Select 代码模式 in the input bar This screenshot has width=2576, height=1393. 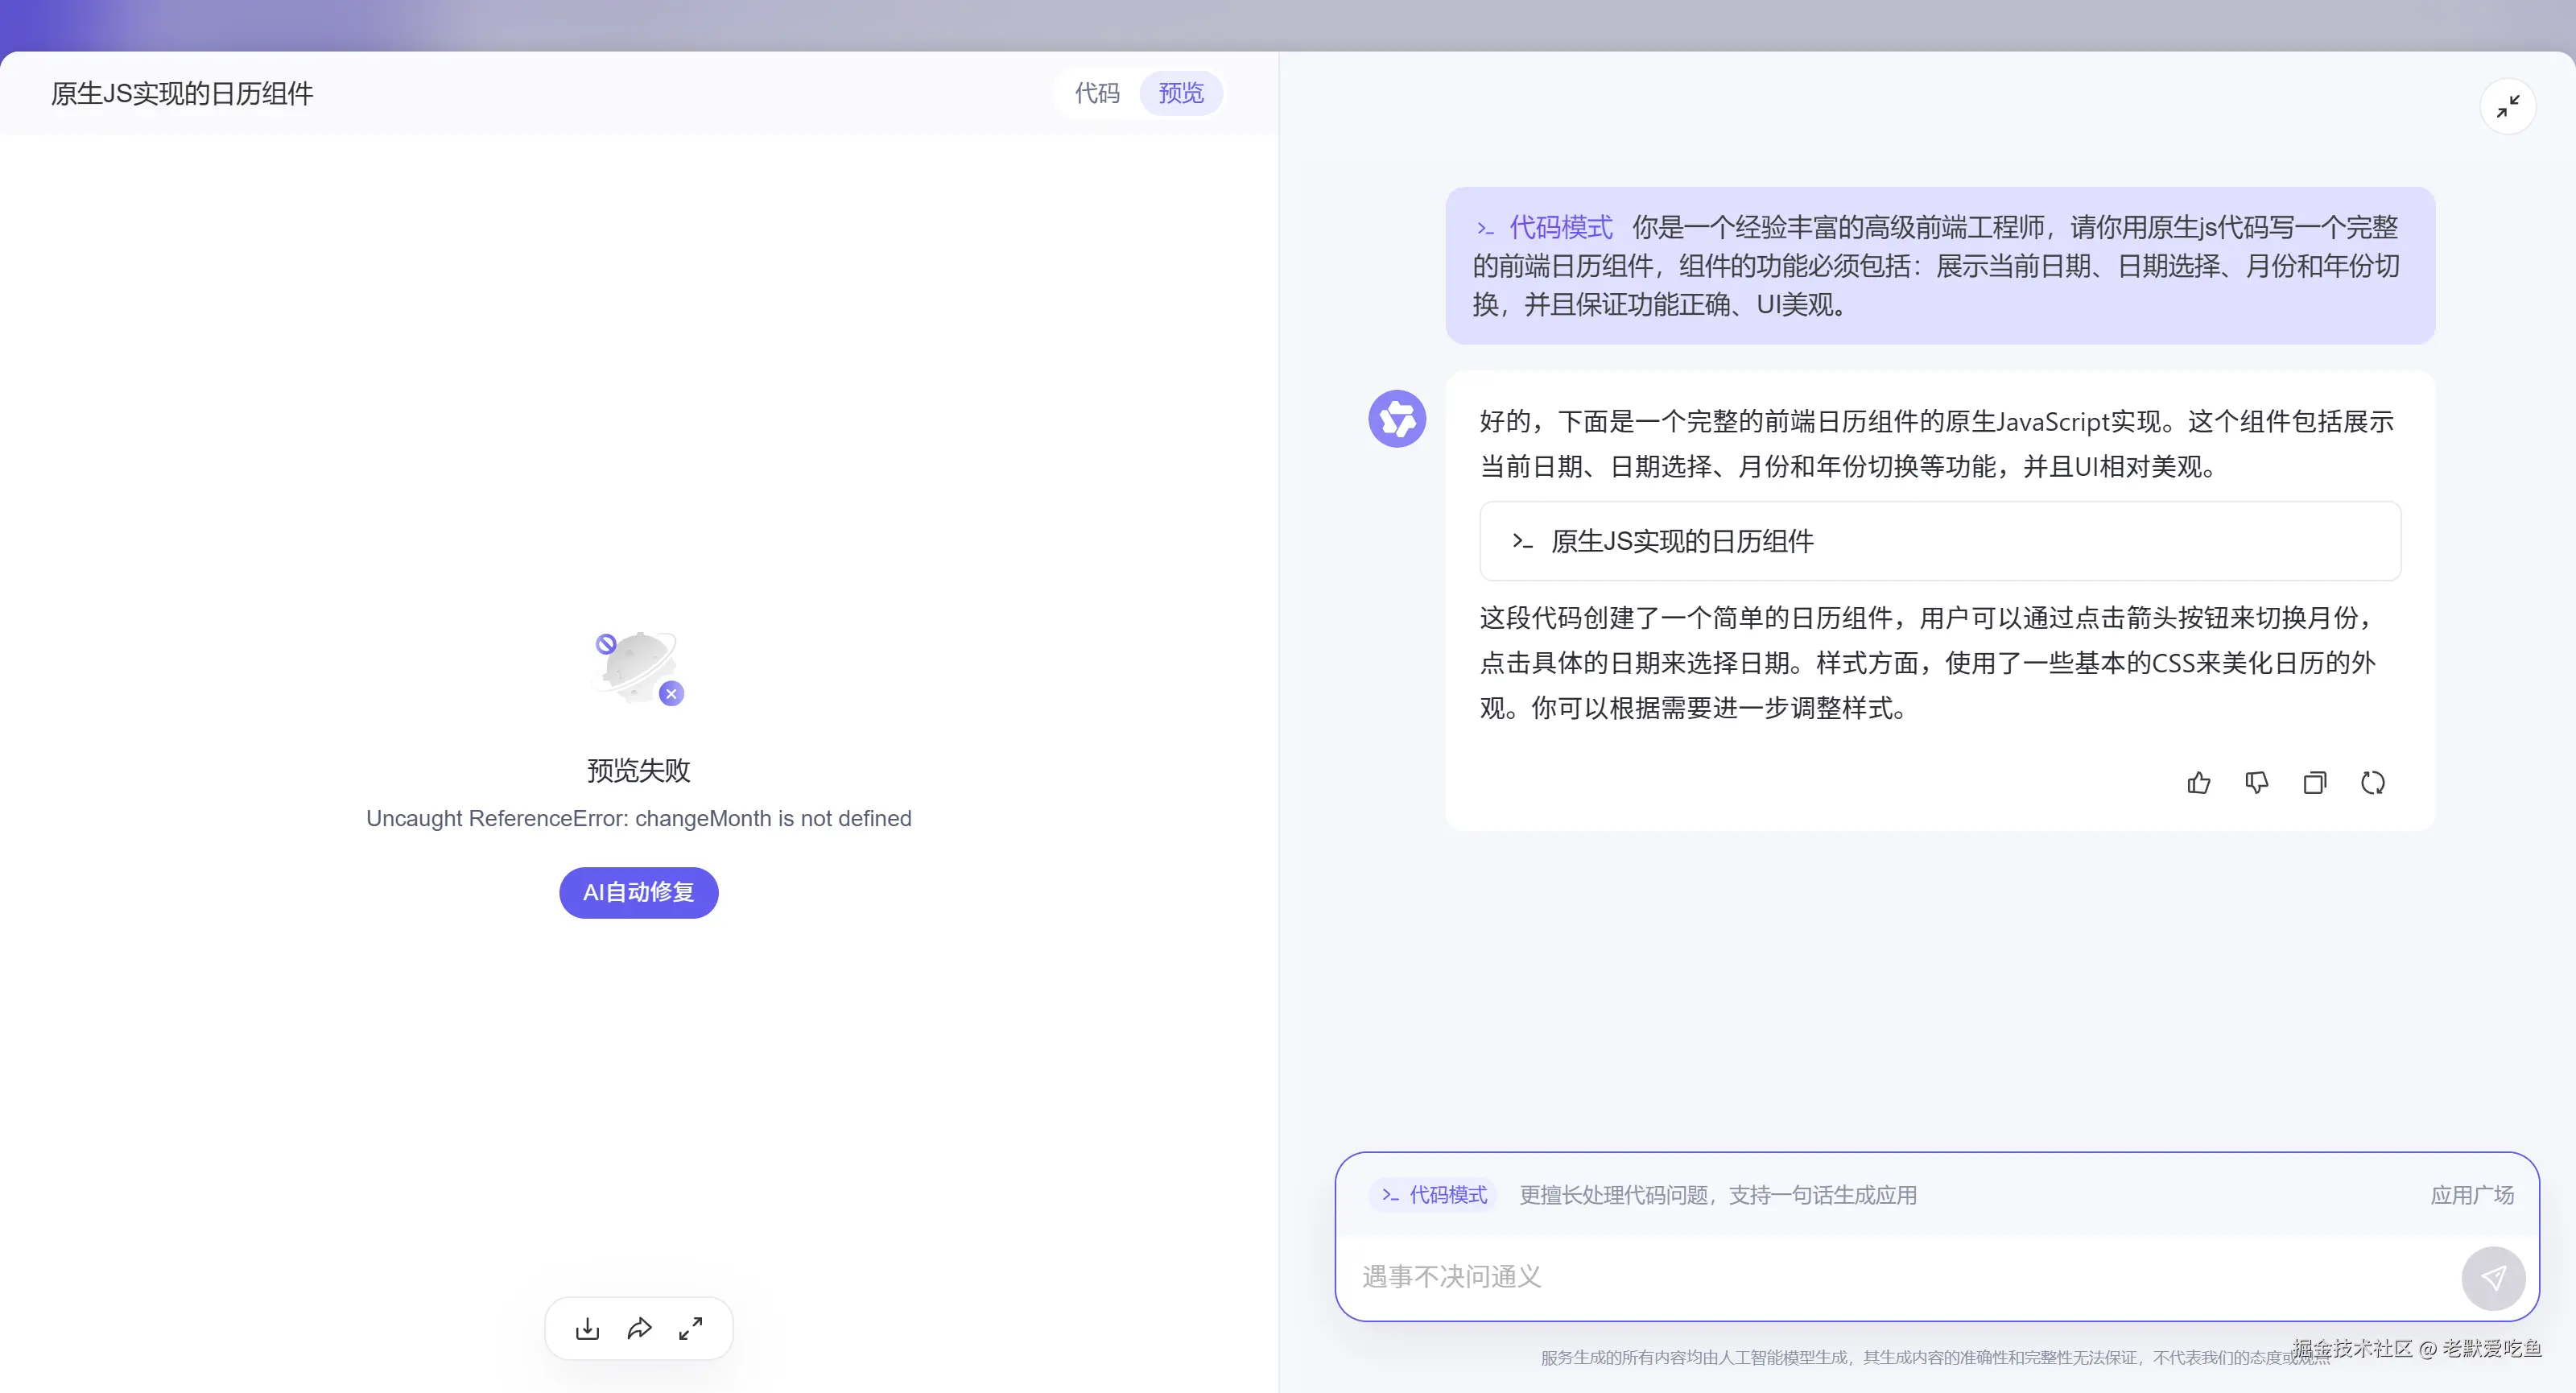point(1432,1195)
